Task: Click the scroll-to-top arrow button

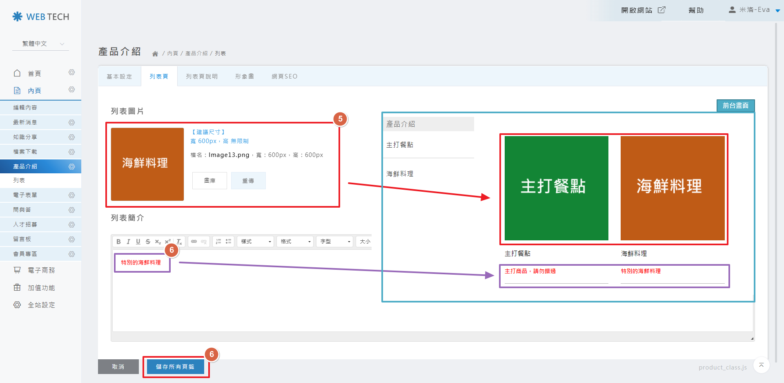Action: [761, 365]
